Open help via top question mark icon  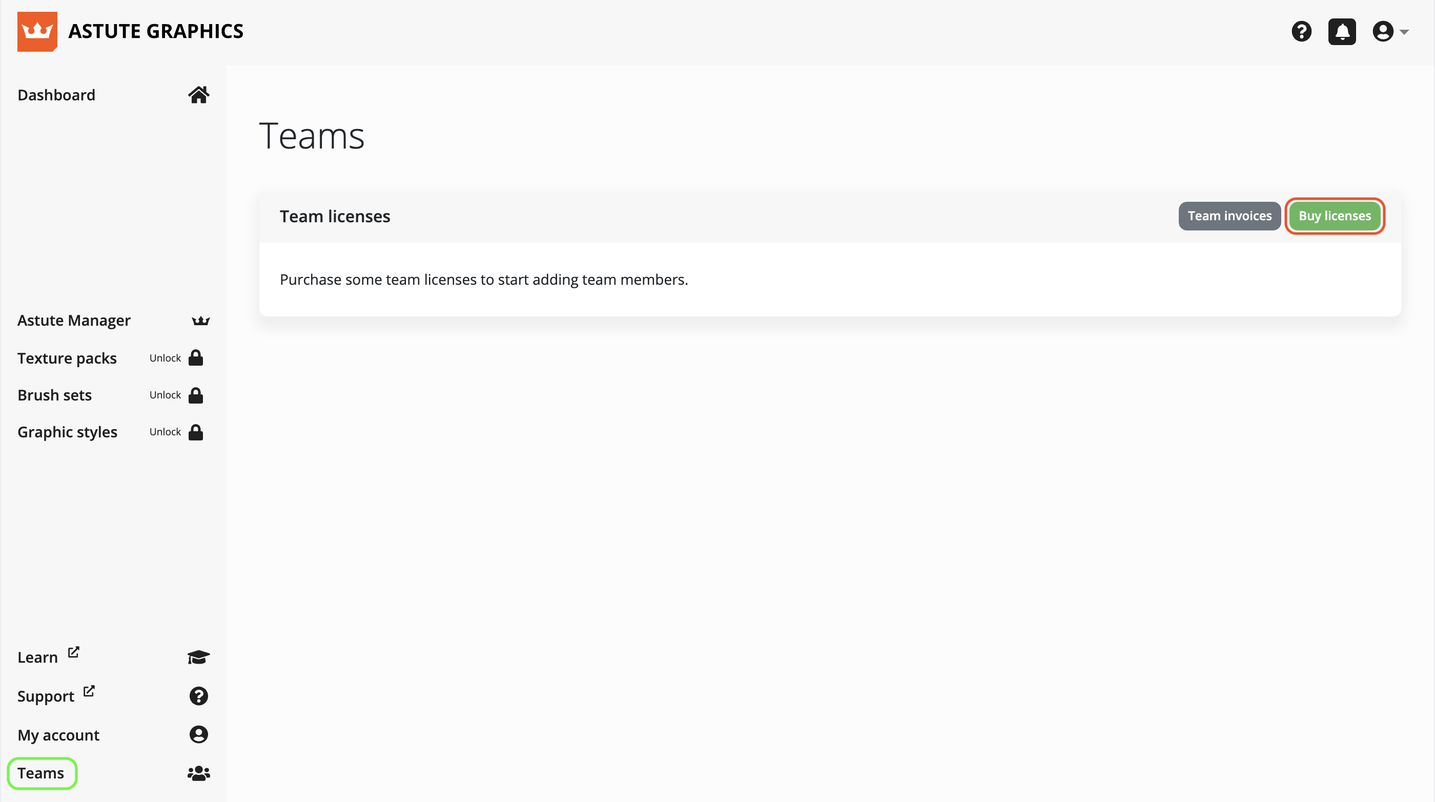1301,31
